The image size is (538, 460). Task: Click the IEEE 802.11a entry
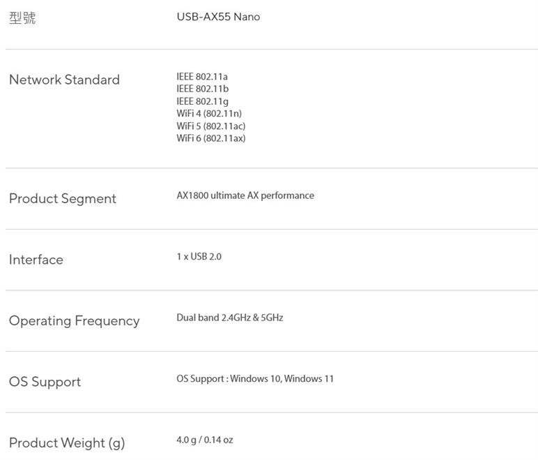pyautogui.click(x=202, y=76)
